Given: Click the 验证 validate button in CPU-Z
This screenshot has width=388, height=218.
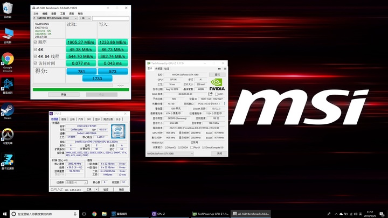Looking at the screenshot, I should click(106, 189).
